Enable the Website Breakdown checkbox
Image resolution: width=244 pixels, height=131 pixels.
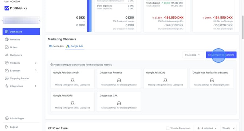pos(168,128)
